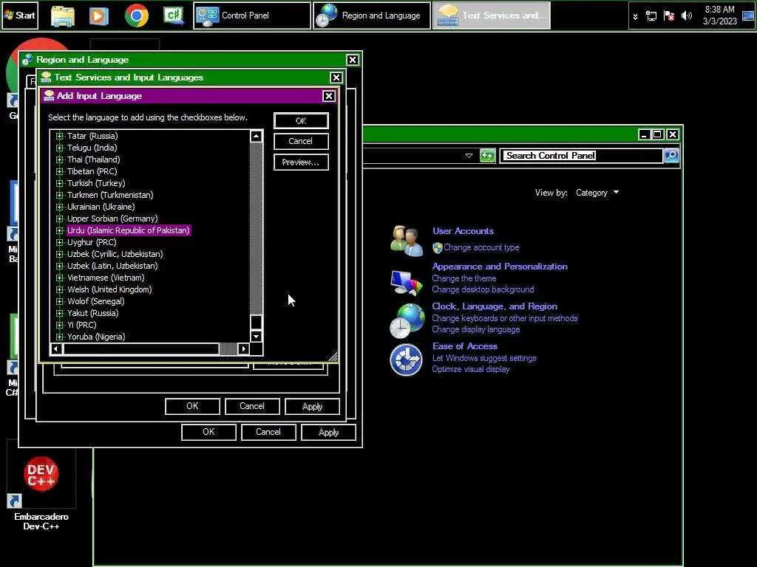Screen dimensions: 757x567
Task: Expand the Ukrainian (Ukraine) node
Action: [59, 207]
